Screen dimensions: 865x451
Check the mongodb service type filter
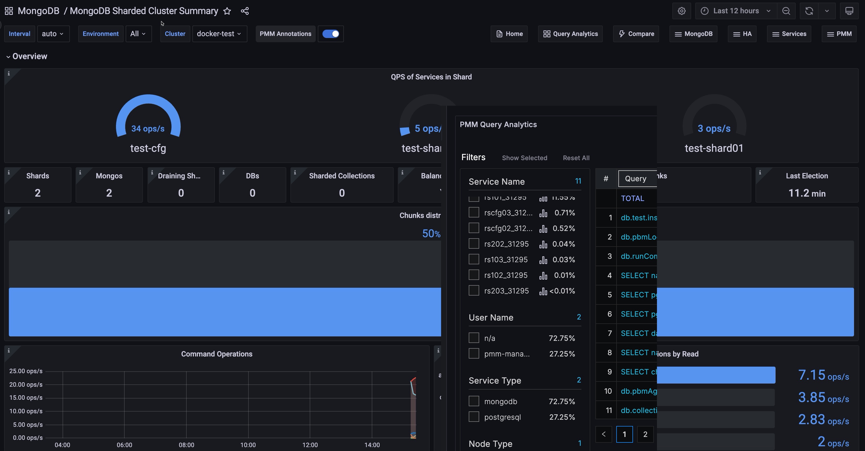click(474, 401)
